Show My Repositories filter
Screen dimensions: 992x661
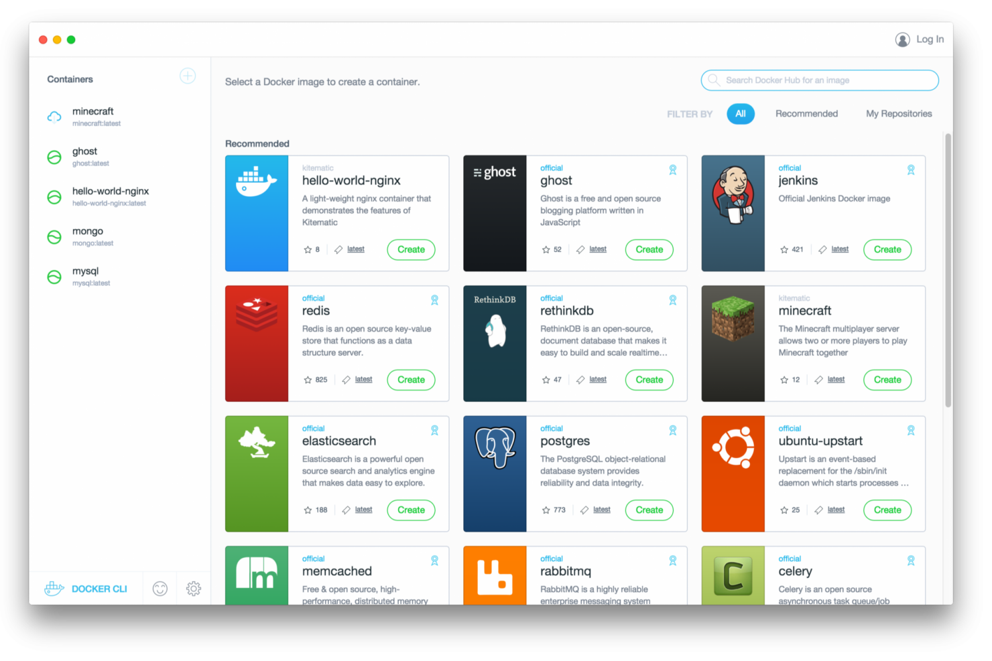[898, 114]
